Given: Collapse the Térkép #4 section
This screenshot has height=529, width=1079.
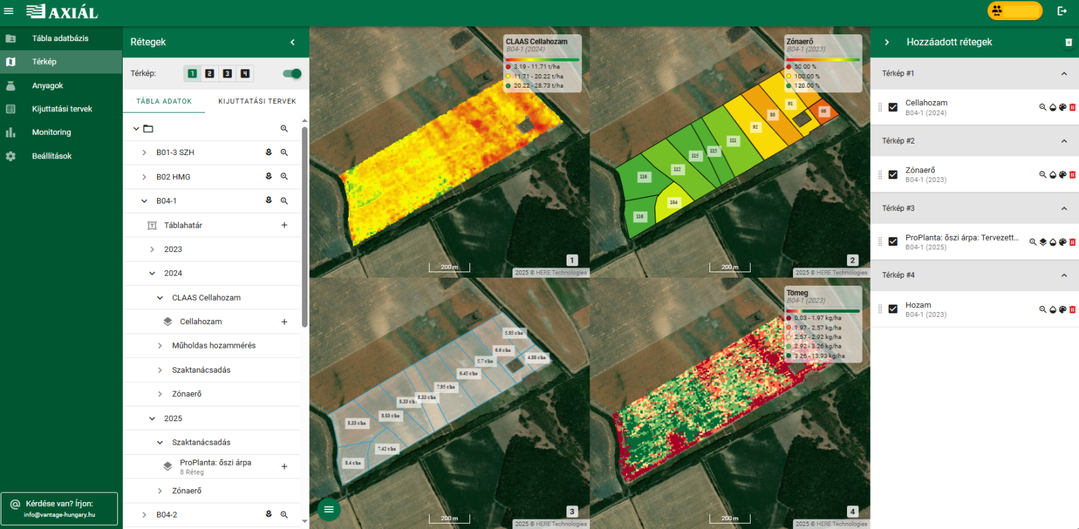Looking at the screenshot, I should pyautogui.click(x=1064, y=275).
